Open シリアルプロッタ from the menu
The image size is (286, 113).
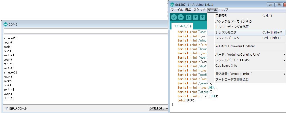(246, 38)
